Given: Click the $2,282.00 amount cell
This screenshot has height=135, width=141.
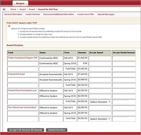Looking at the screenshot, I should pyautogui.click(x=82, y=108).
